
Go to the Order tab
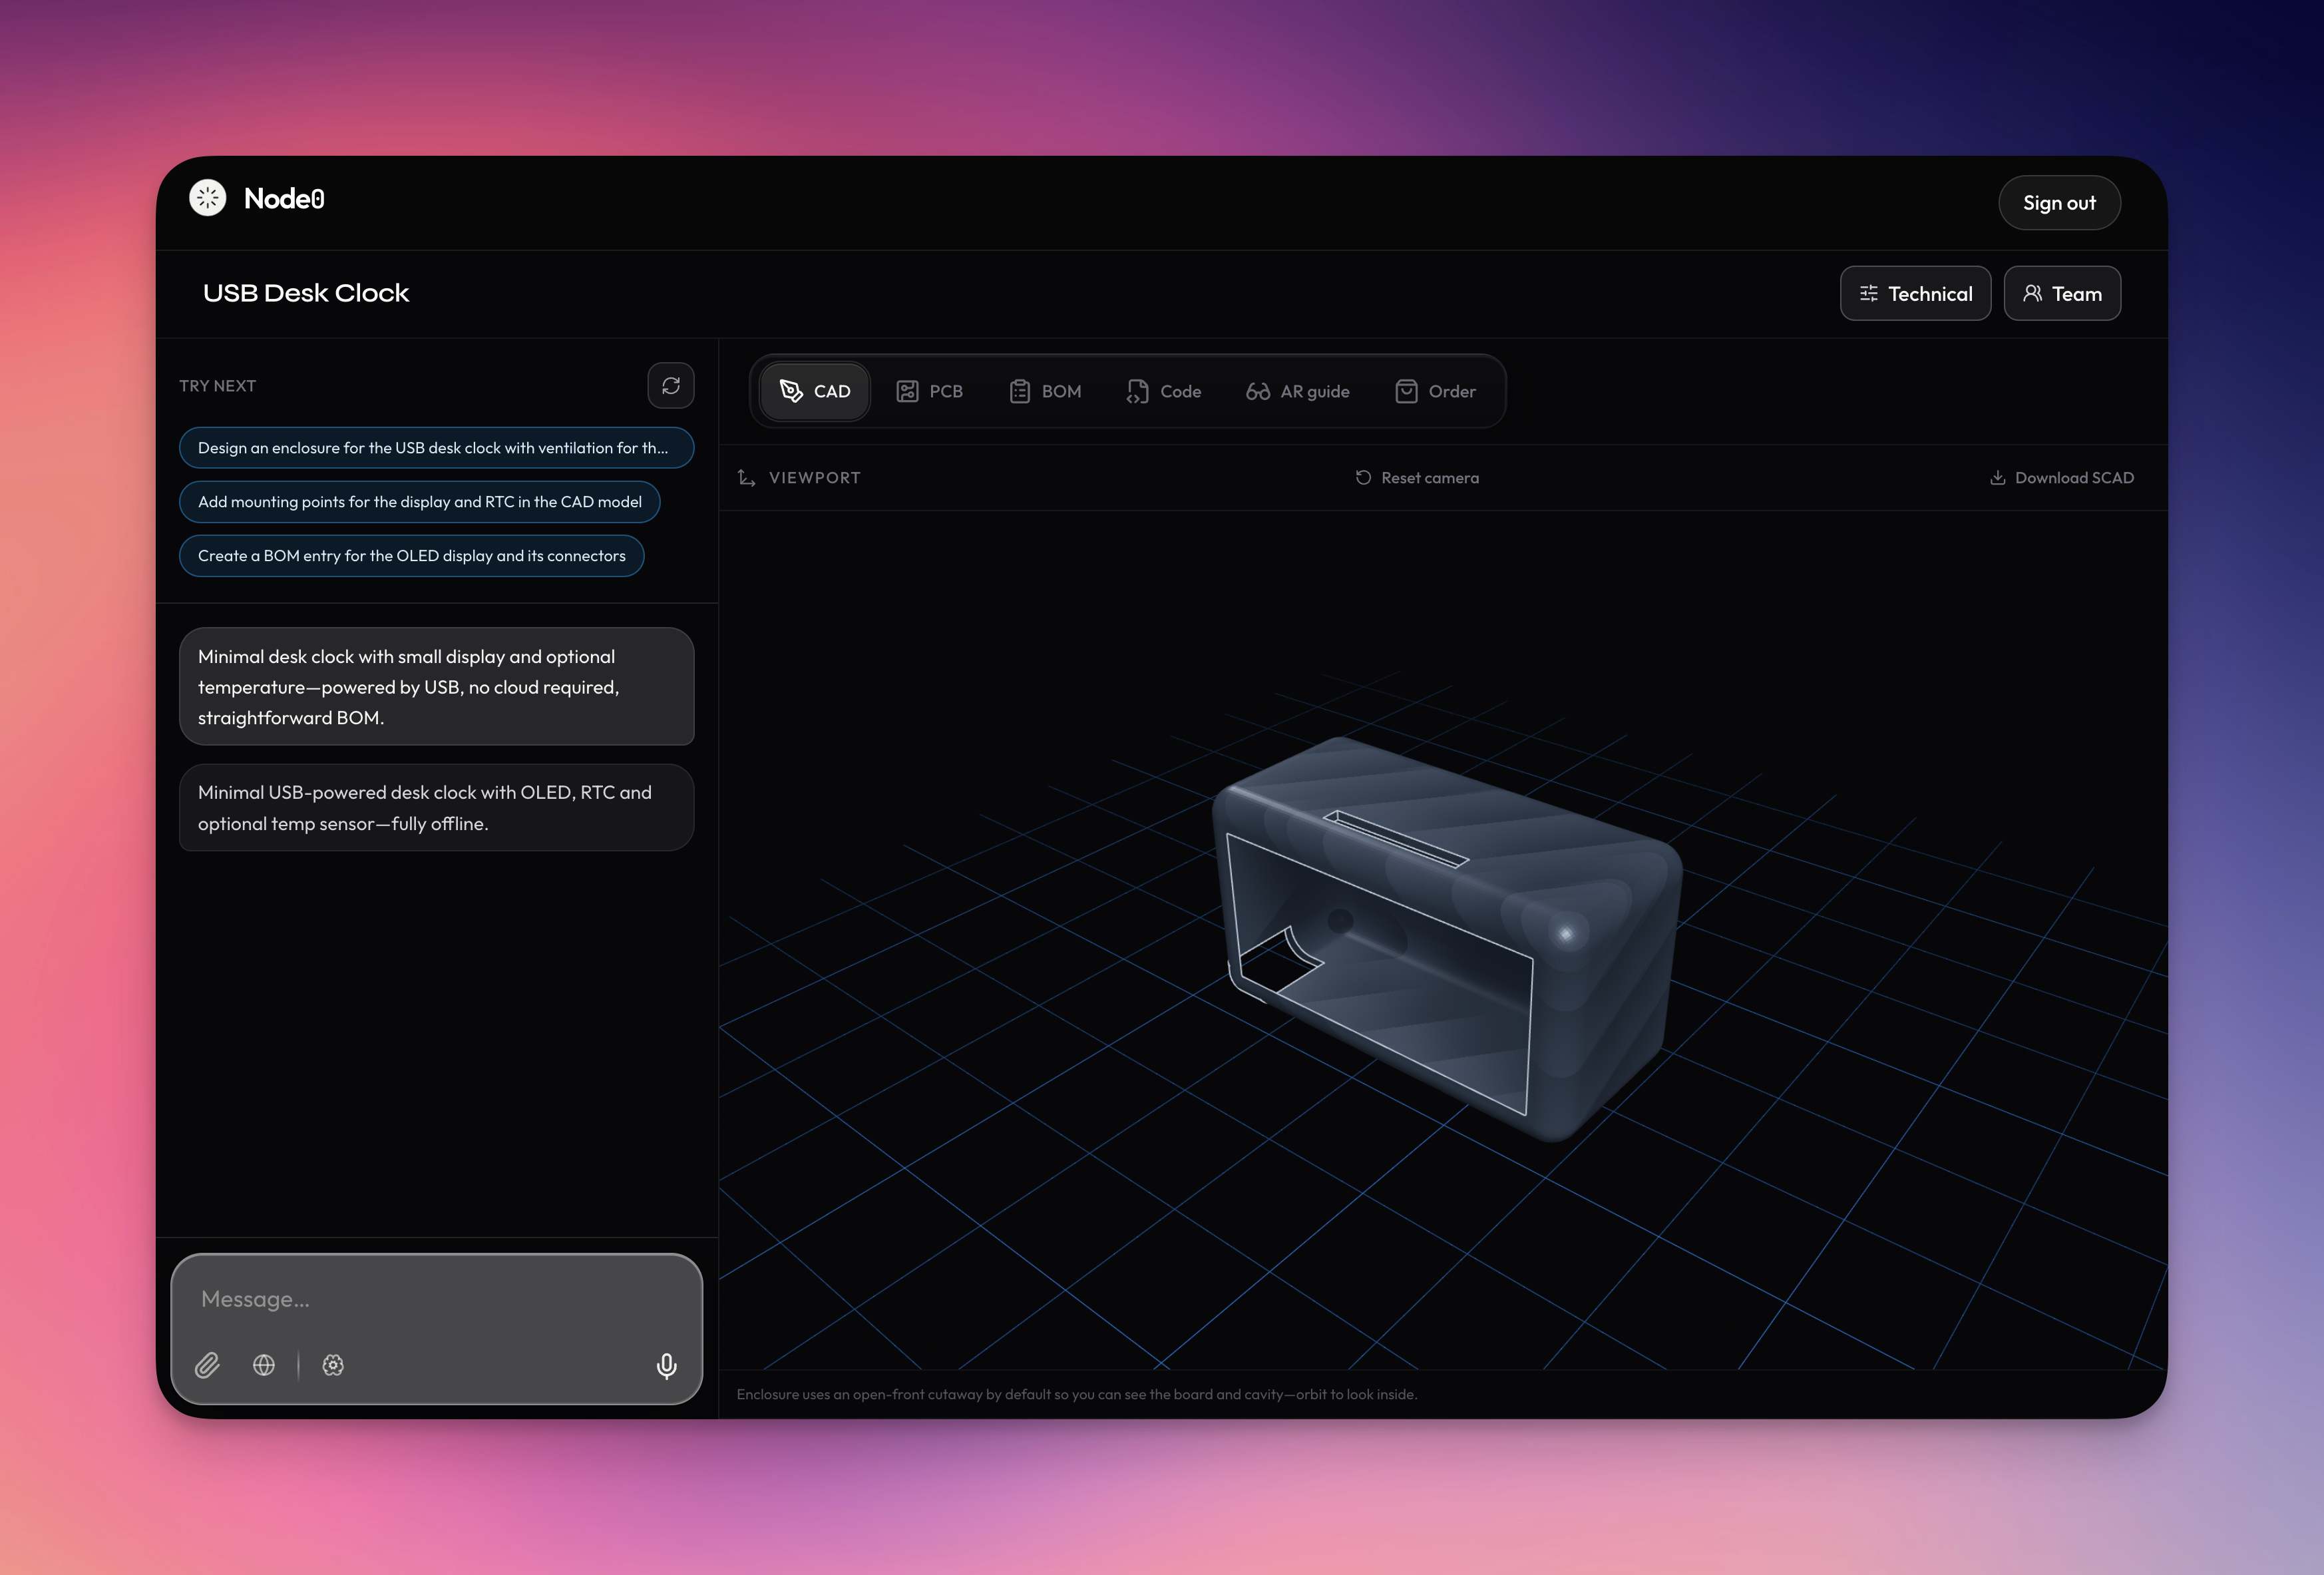click(x=1435, y=391)
